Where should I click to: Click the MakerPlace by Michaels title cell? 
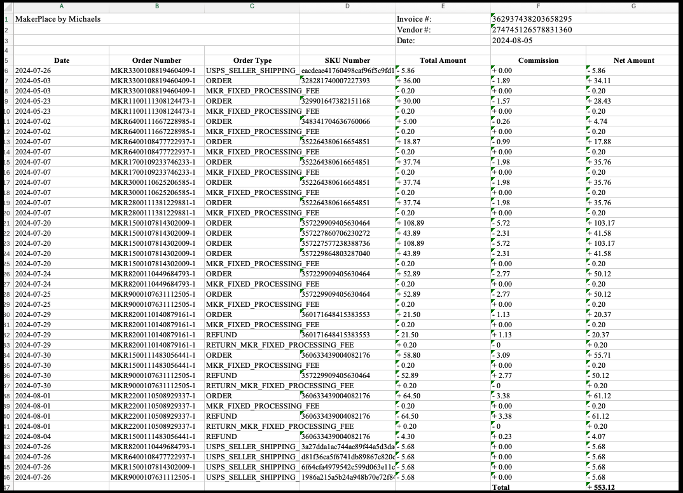[x=61, y=19]
